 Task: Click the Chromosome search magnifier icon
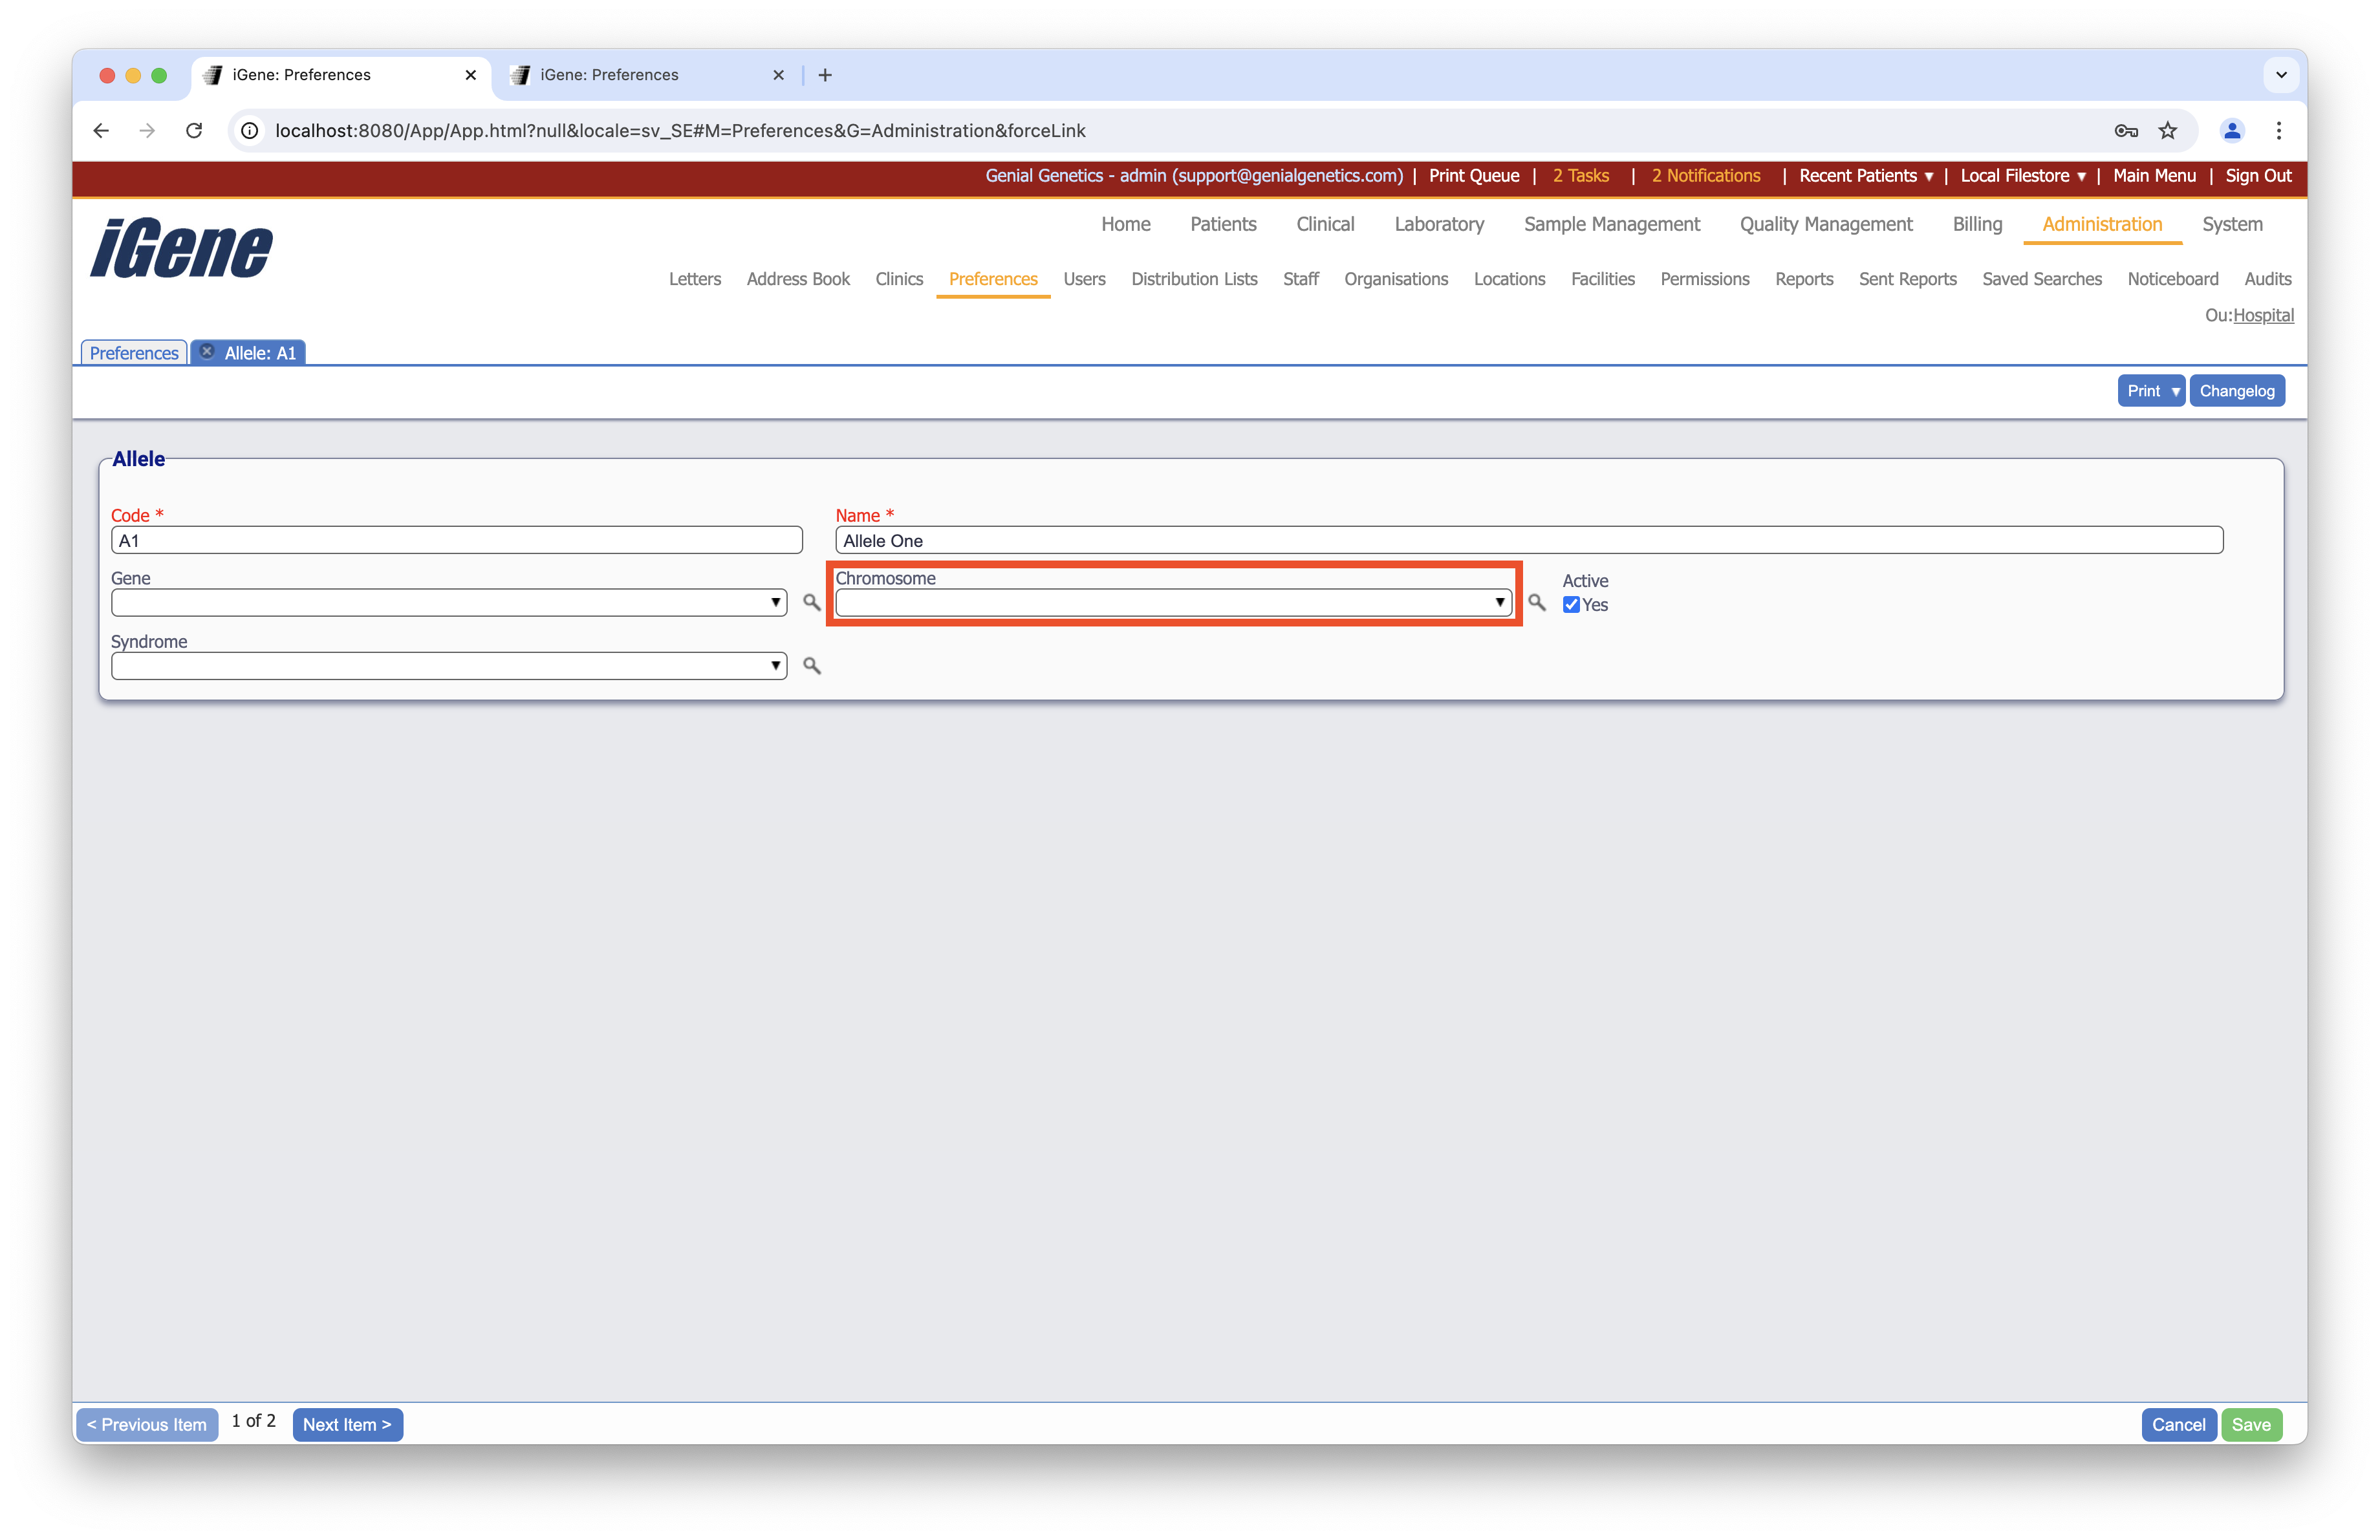coord(1536,603)
